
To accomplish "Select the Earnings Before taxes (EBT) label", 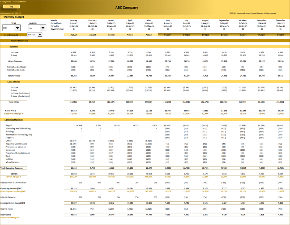I will click(13, 203).
